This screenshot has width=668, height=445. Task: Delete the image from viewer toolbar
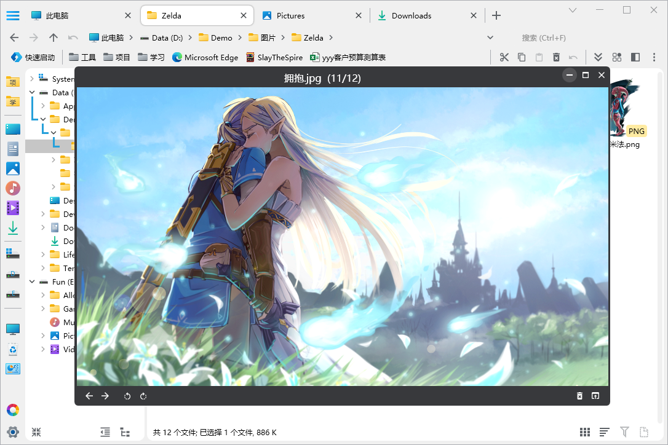coord(579,396)
